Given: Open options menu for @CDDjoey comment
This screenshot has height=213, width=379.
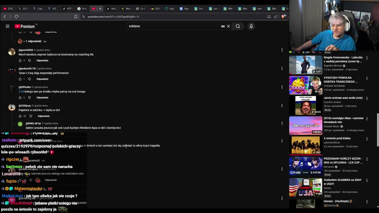Looking at the screenshot, I should point(282,106).
